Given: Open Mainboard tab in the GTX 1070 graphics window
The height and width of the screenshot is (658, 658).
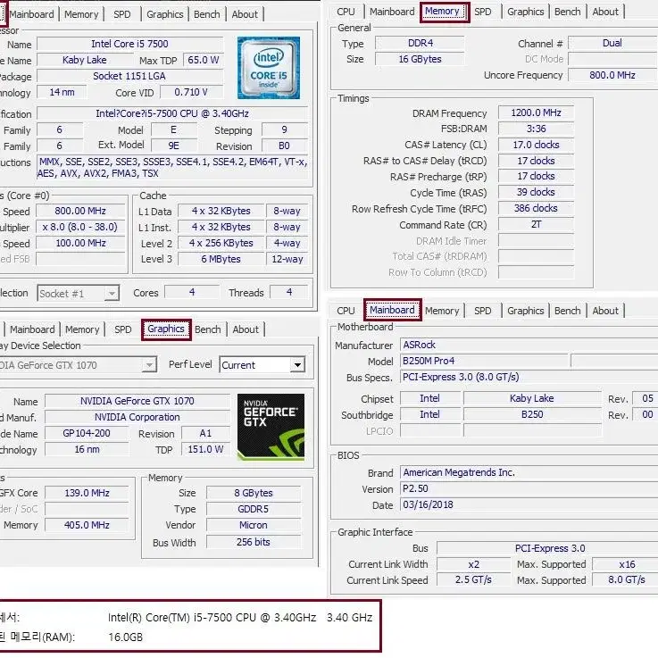Looking at the screenshot, I should [x=32, y=329].
